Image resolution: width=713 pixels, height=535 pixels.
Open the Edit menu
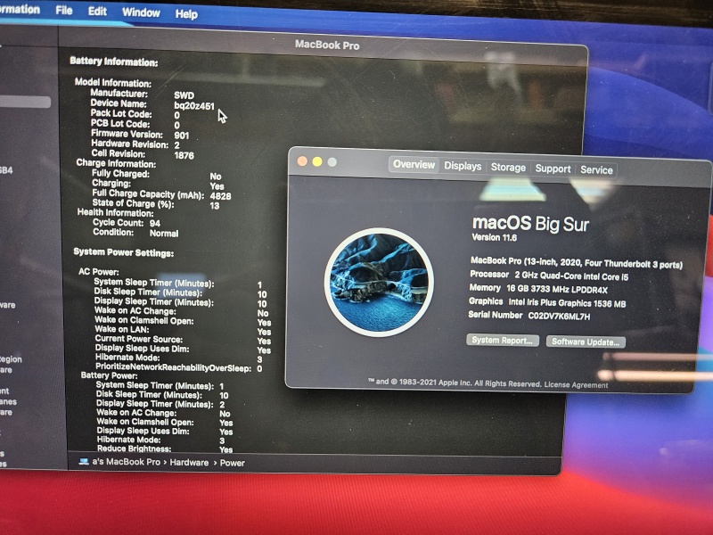(x=97, y=11)
